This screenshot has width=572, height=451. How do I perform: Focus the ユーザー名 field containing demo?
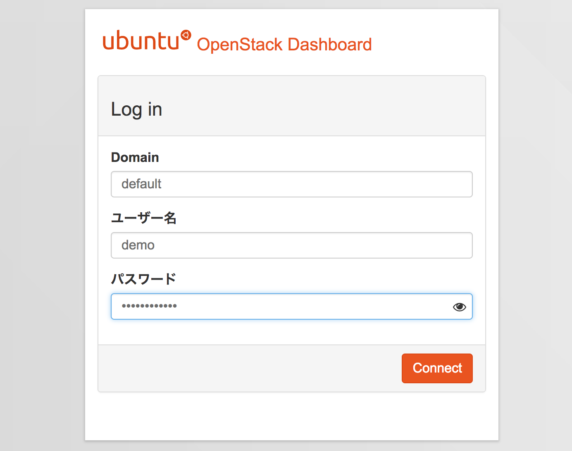coord(291,245)
